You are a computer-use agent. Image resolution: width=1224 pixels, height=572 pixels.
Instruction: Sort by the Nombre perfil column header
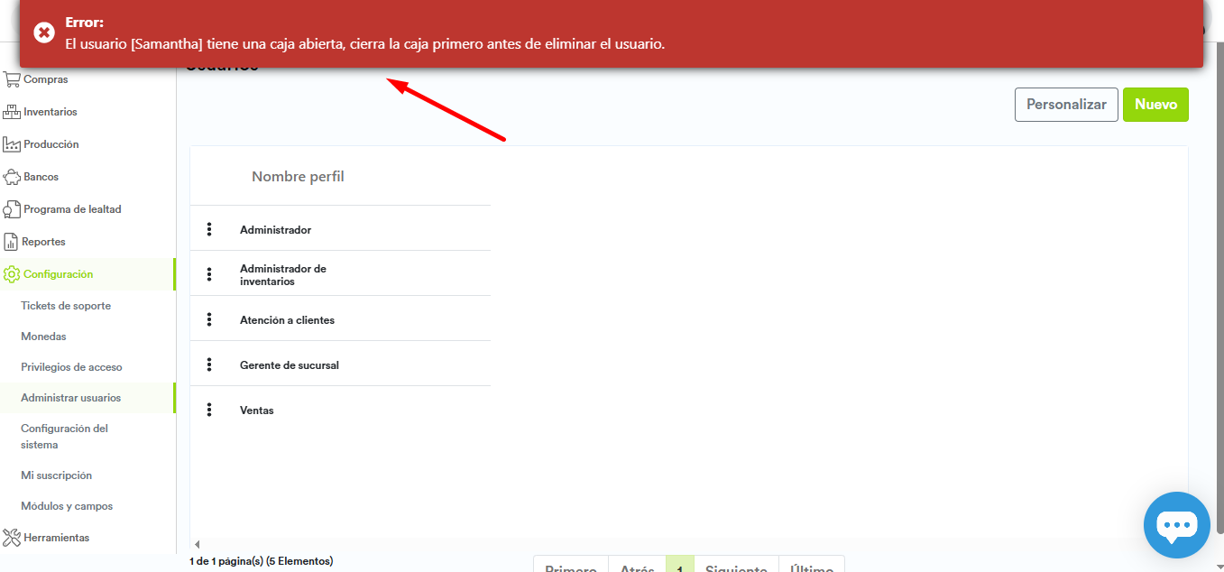click(x=298, y=177)
